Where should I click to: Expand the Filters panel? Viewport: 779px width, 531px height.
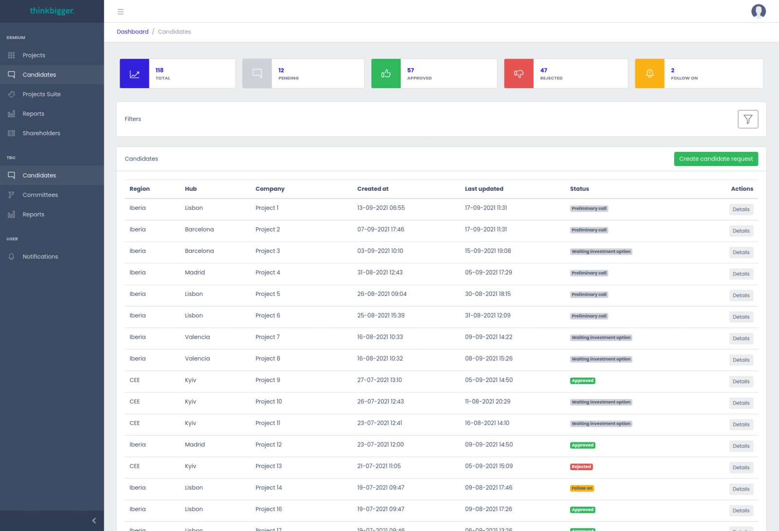pos(133,119)
